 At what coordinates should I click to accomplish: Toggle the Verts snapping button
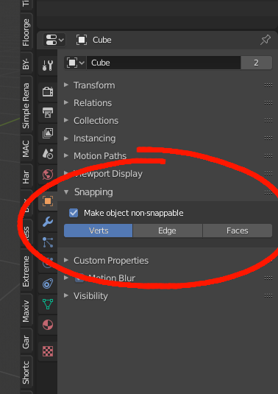point(99,231)
